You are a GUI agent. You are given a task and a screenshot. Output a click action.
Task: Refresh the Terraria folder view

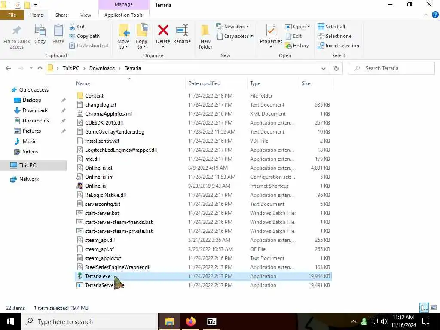pyautogui.click(x=336, y=68)
